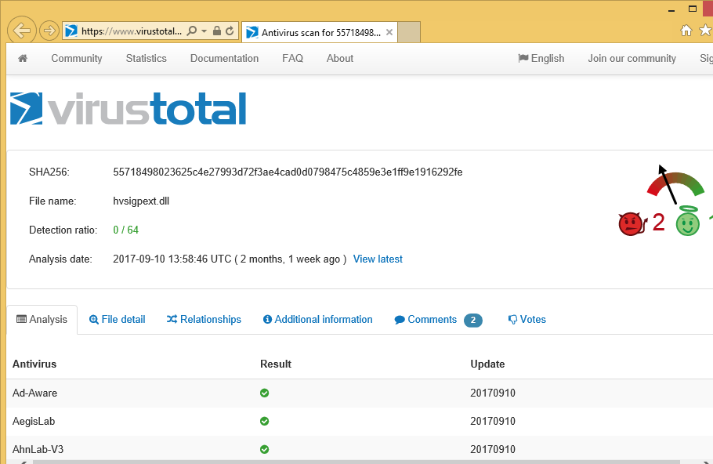The height and width of the screenshot is (464, 713).
Task: Click the View latest link
Action: [x=378, y=259]
